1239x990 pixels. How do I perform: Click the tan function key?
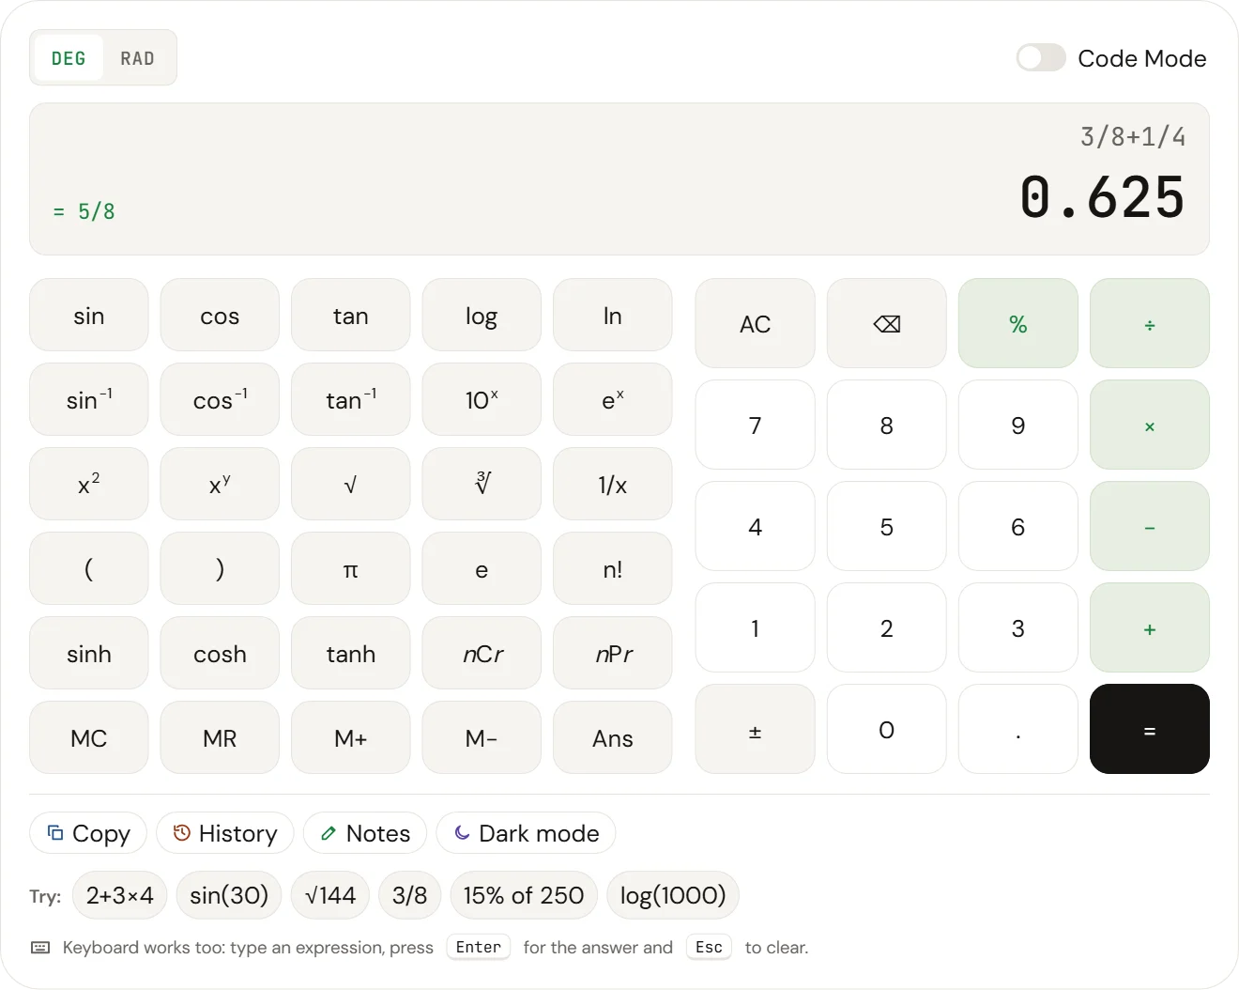coord(351,315)
